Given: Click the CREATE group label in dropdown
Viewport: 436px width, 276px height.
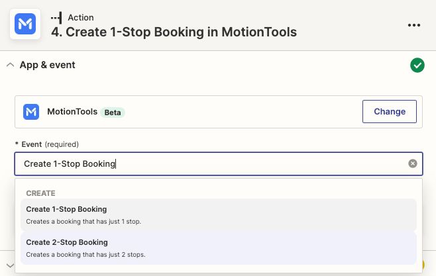Looking at the screenshot, I should (x=40, y=193).
